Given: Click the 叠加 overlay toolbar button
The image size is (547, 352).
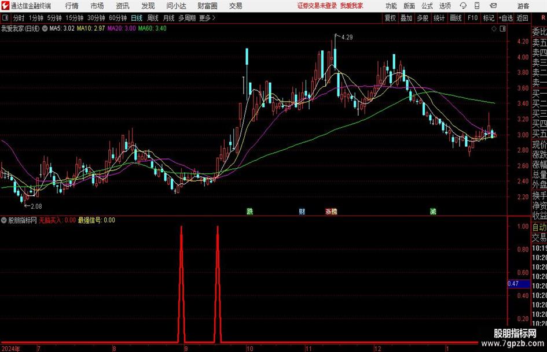Looking at the screenshot, I should 406,18.
